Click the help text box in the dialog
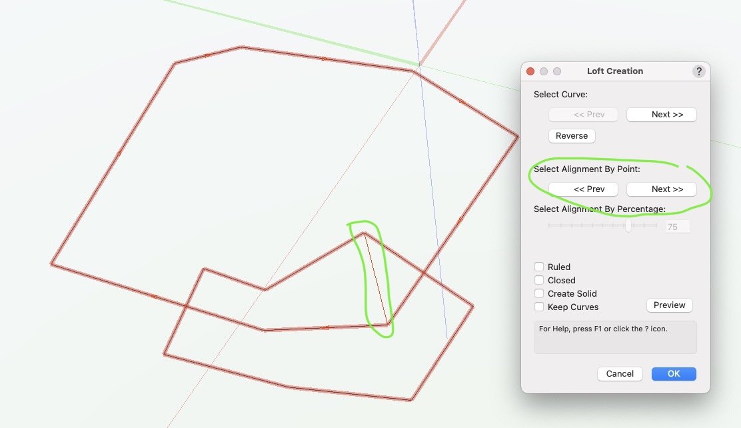741x428 pixels. coord(615,337)
